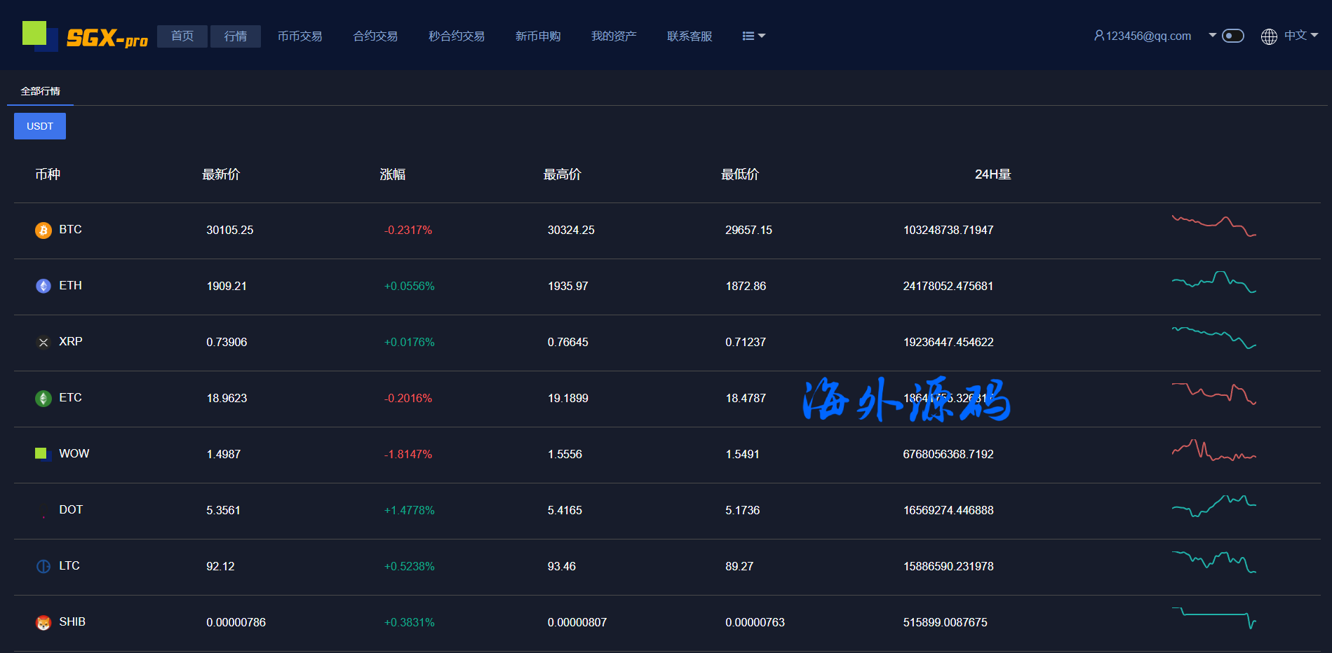Expand the list menu dropdown in navbar
1332x653 pixels.
[x=753, y=36]
